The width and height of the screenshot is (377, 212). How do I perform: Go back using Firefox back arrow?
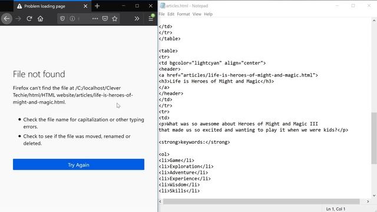tap(6, 18)
